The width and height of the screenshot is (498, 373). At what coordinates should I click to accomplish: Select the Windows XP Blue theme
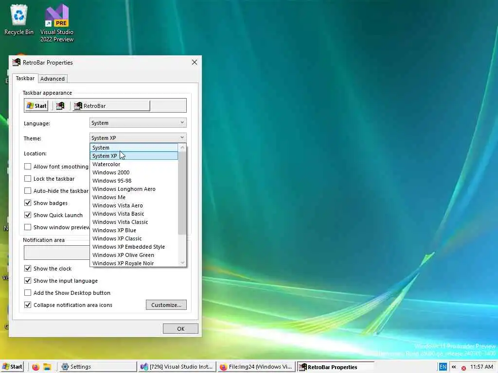pyautogui.click(x=134, y=230)
